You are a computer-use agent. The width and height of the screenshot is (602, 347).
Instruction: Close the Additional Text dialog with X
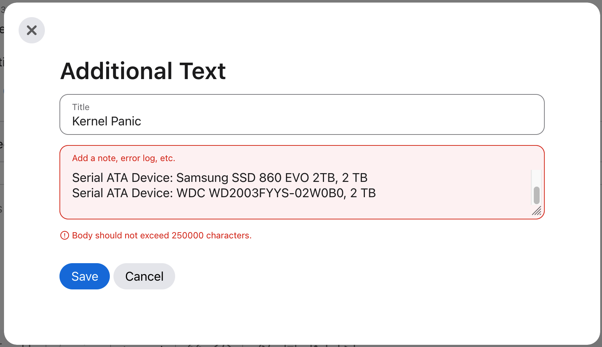(32, 30)
